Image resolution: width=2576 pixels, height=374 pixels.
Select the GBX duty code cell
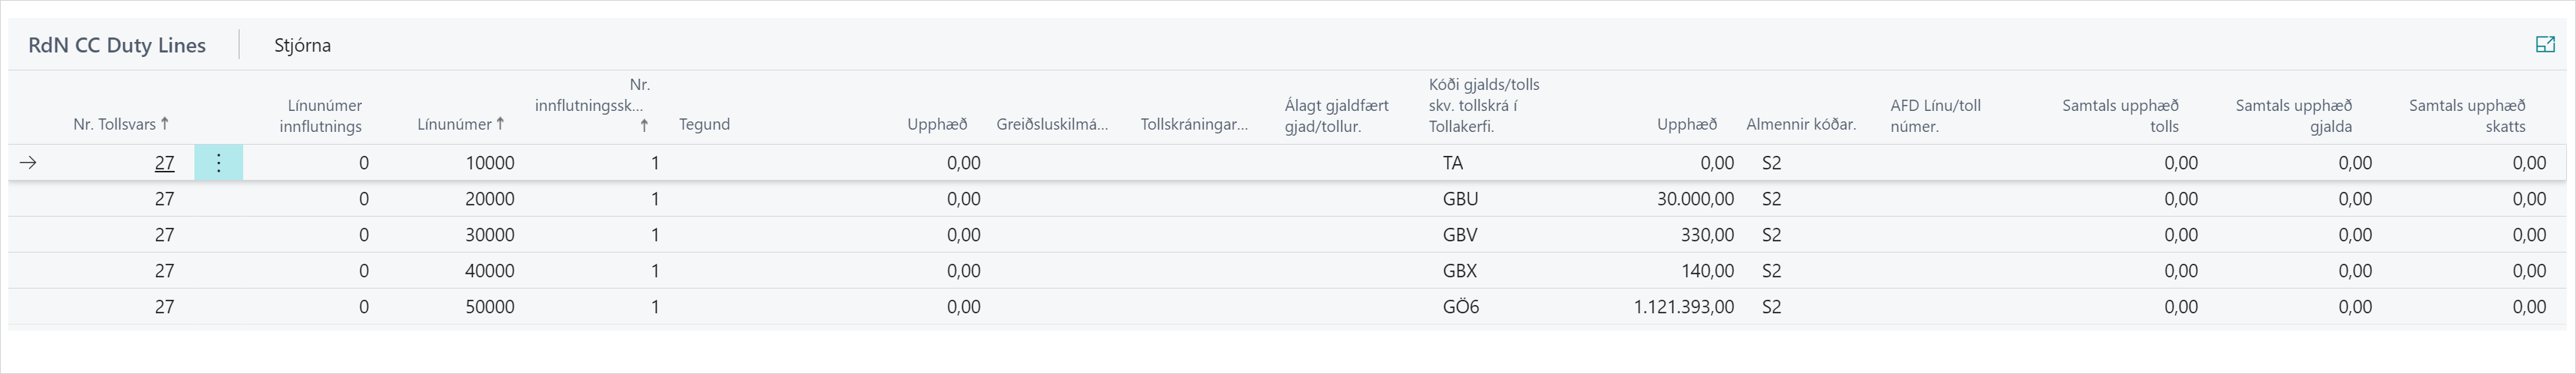coord(1460,271)
